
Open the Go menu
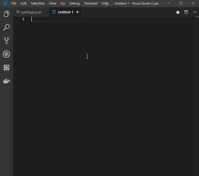click(x=63, y=3)
